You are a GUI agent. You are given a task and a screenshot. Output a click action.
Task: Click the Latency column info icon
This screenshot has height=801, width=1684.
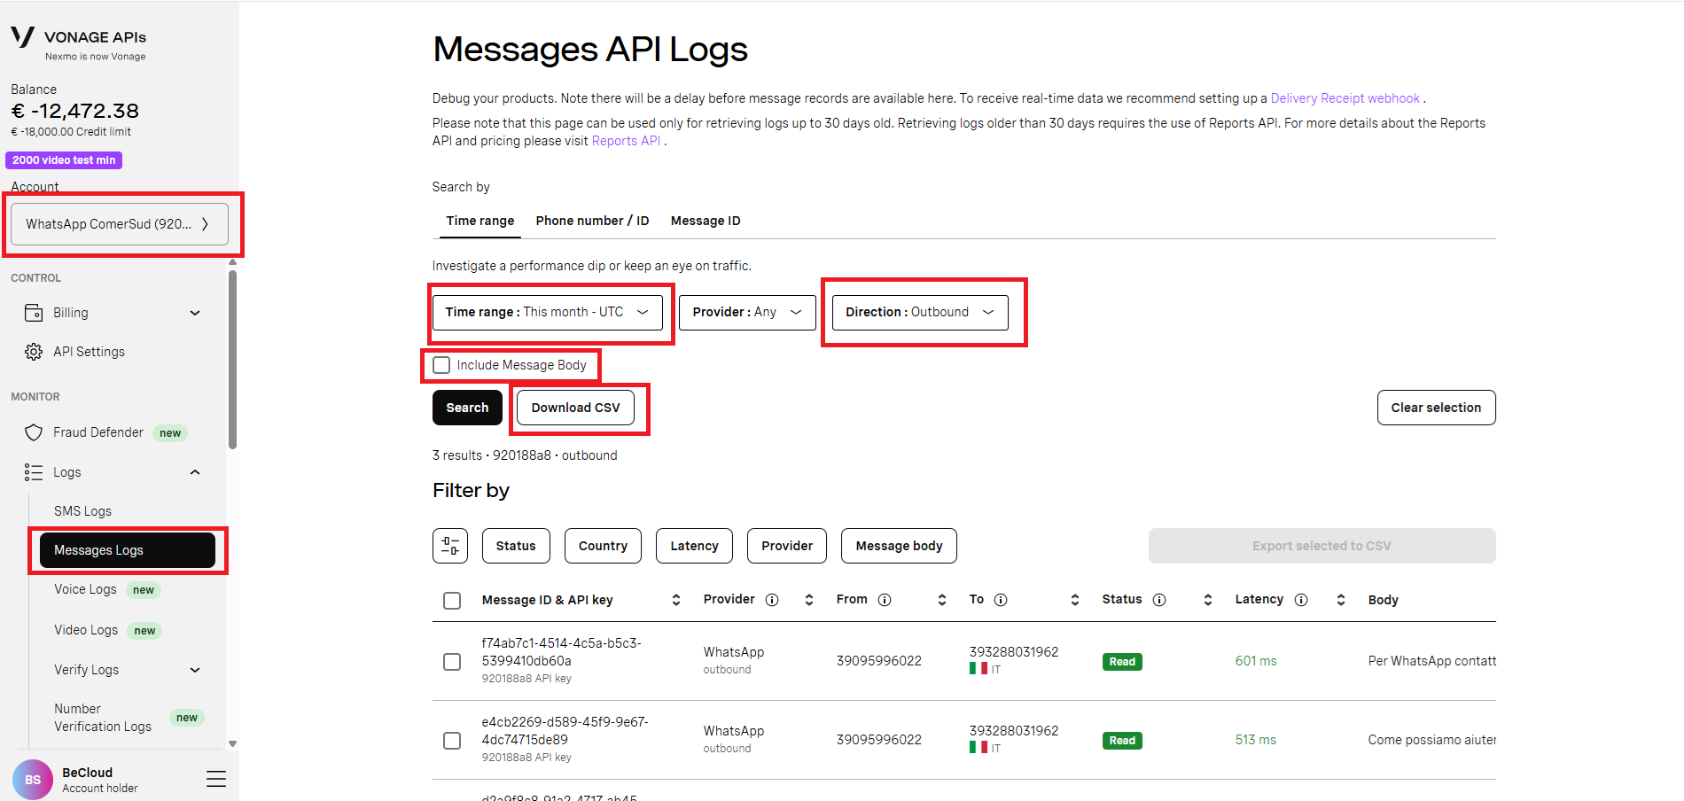pyautogui.click(x=1301, y=600)
